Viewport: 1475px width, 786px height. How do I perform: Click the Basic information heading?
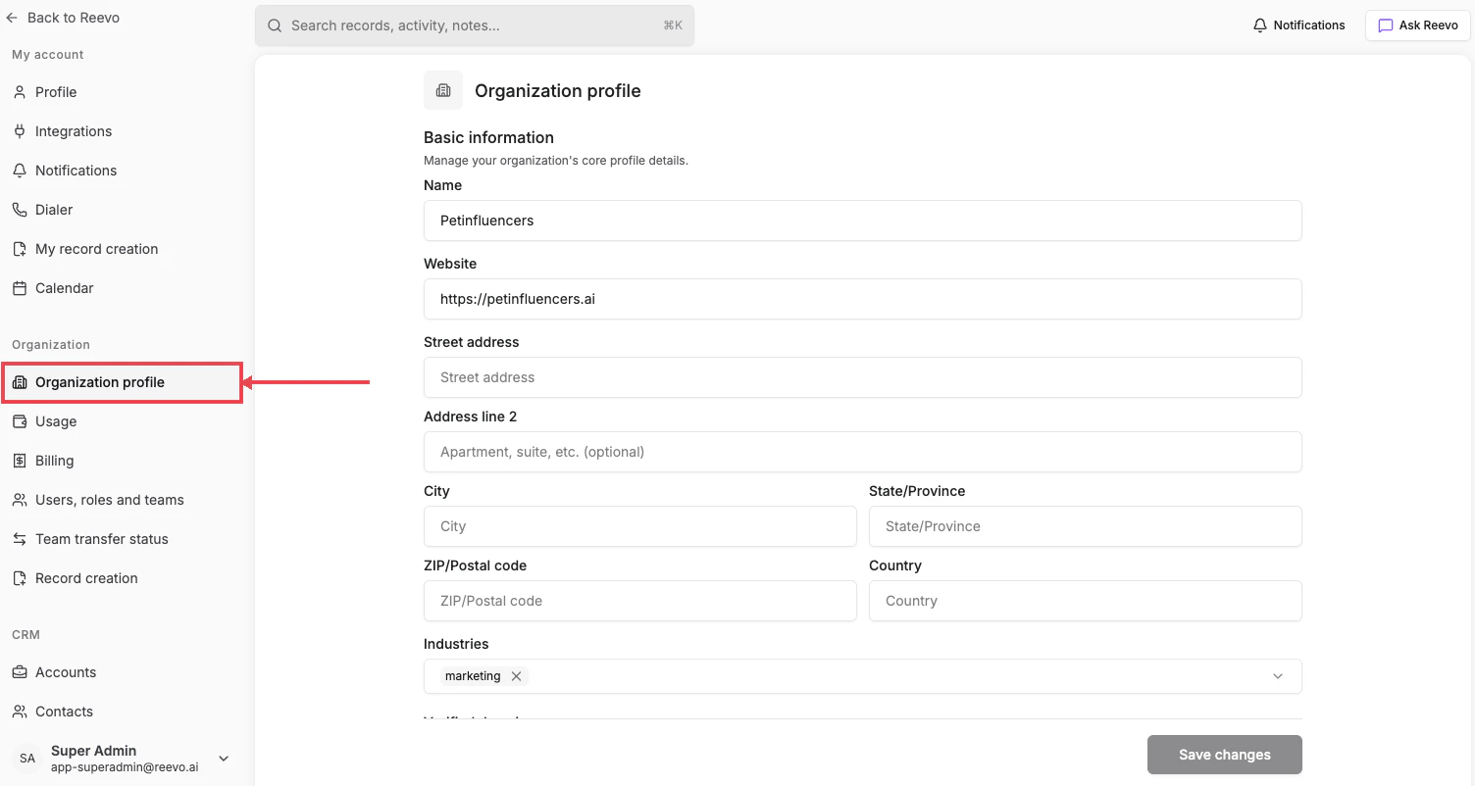point(488,137)
